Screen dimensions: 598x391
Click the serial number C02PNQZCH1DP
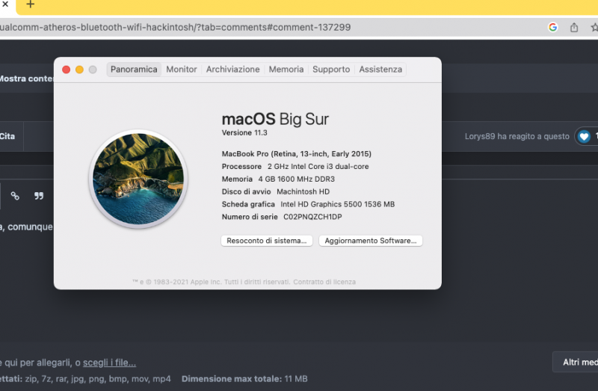pos(312,217)
